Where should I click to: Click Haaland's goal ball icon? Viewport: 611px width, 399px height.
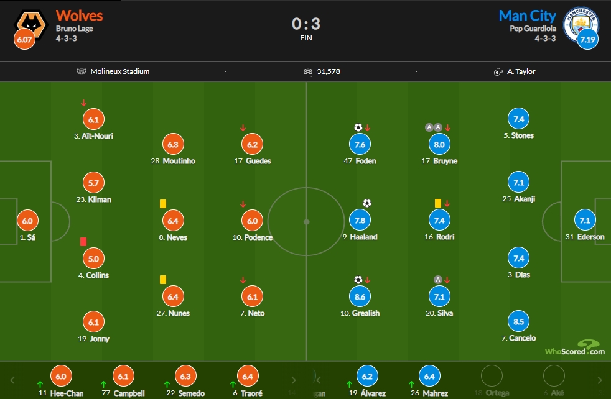pyautogui.click(x=366, y=203)
